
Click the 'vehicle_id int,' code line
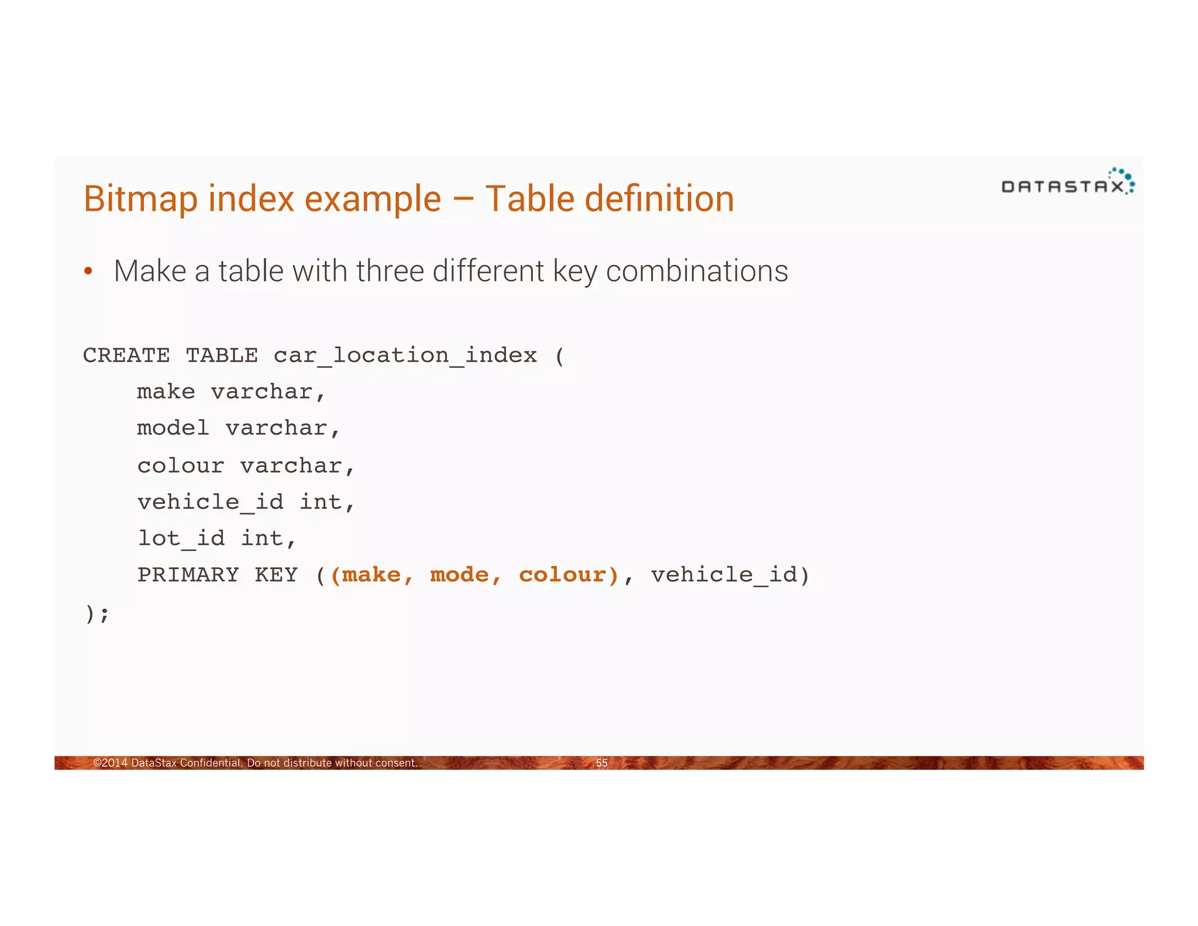pos(246,502)
